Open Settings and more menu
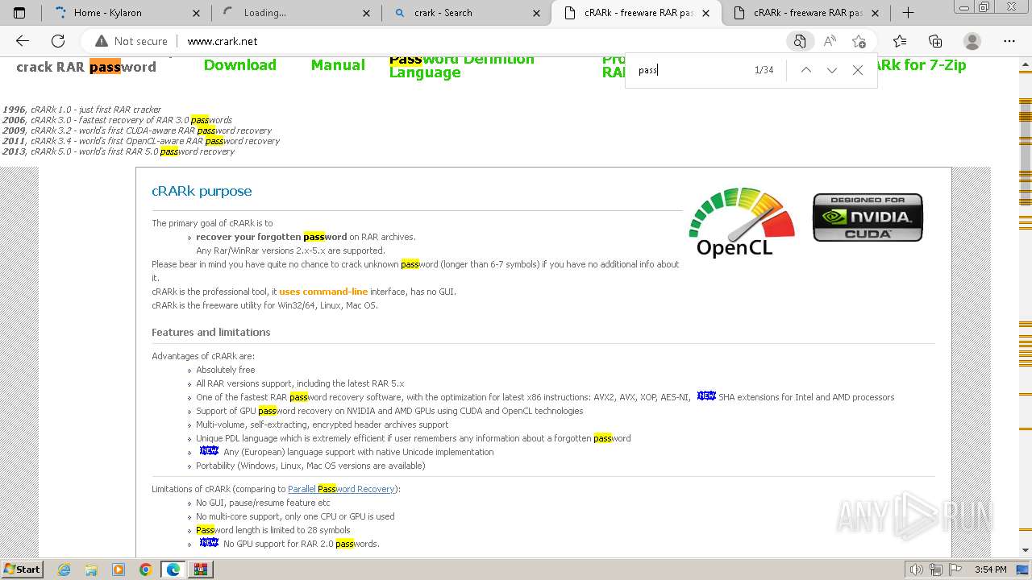The image size is (1032, 580). point(1009,41)
